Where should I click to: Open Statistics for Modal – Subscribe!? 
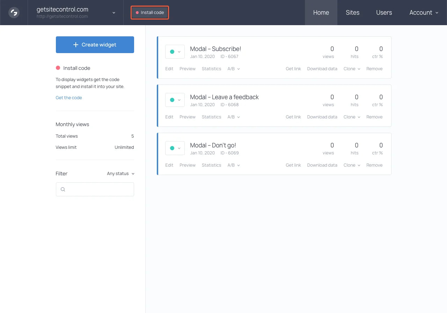(212, 69)
